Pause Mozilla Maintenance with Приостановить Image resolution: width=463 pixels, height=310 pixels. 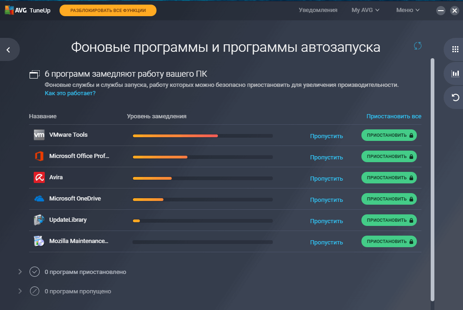click(x=389, y=242)
